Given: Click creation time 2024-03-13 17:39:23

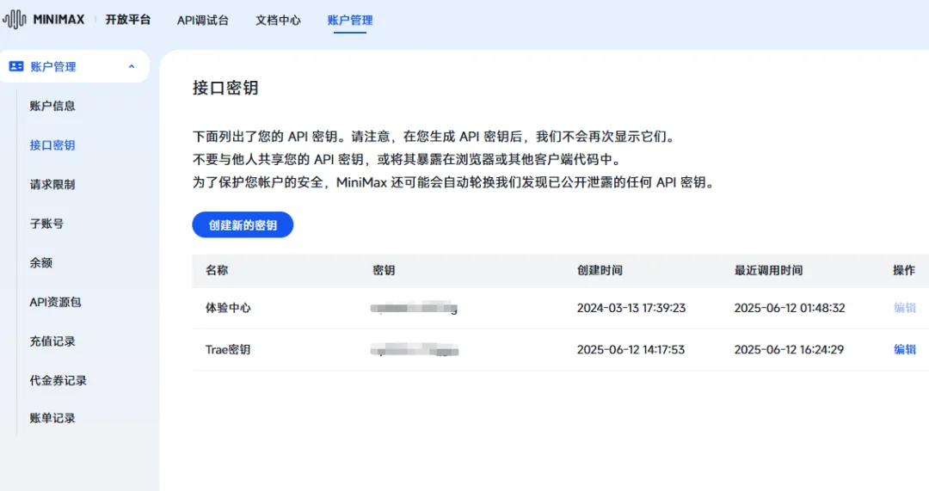Looking at the screenshot, I should pos(631,308).
